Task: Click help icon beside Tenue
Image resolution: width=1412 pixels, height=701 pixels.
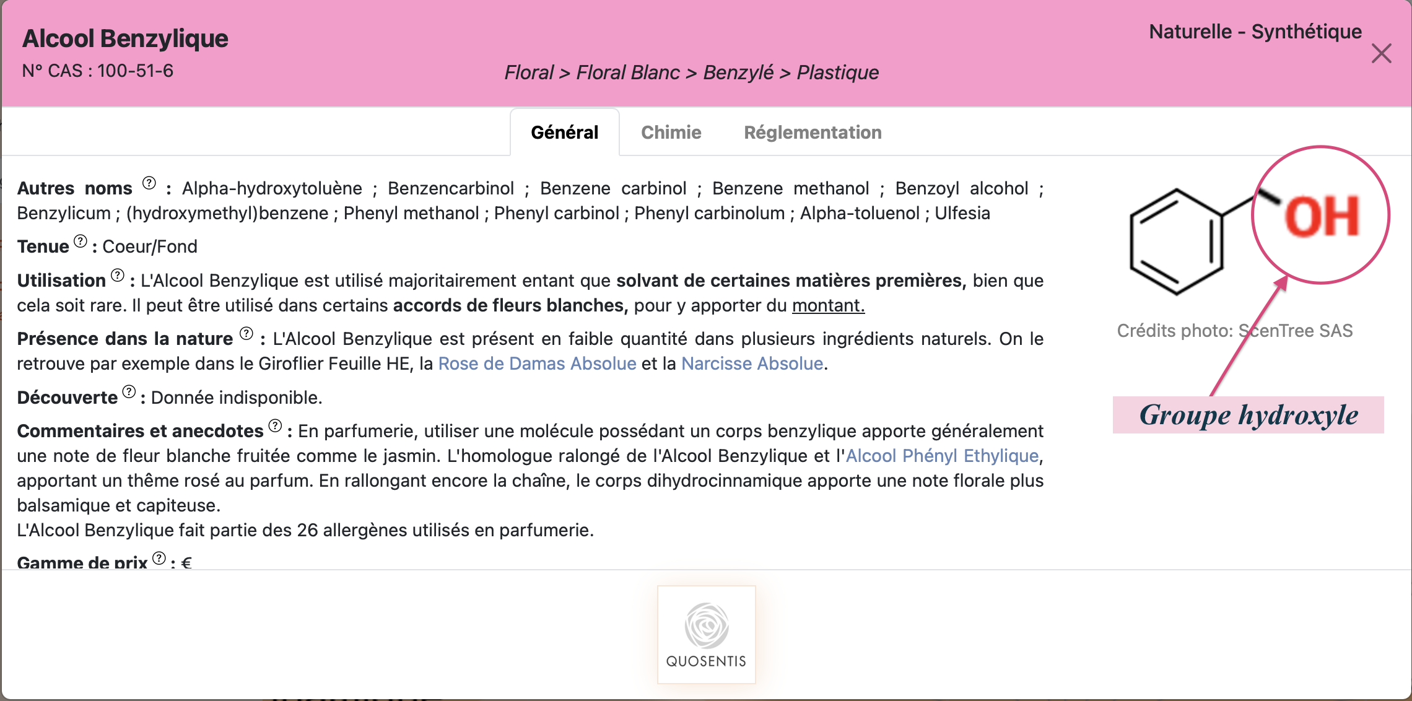Action: coord(81,242)
